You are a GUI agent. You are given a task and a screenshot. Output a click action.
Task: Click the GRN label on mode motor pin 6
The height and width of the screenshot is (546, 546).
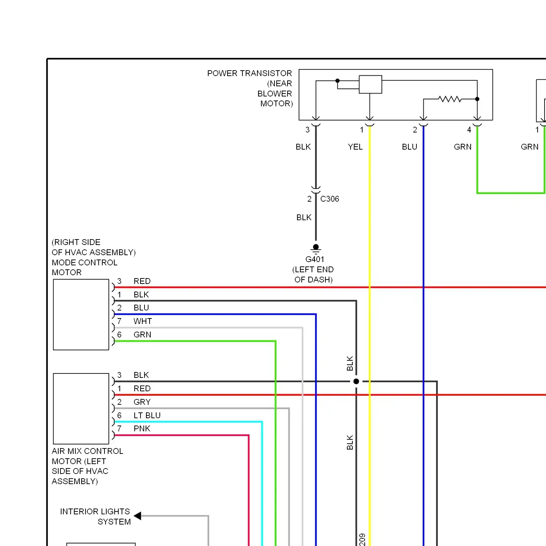click(x=142, y=335)
